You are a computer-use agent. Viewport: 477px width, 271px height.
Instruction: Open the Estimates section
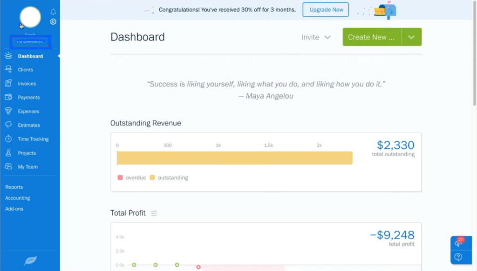pos(28,125)
